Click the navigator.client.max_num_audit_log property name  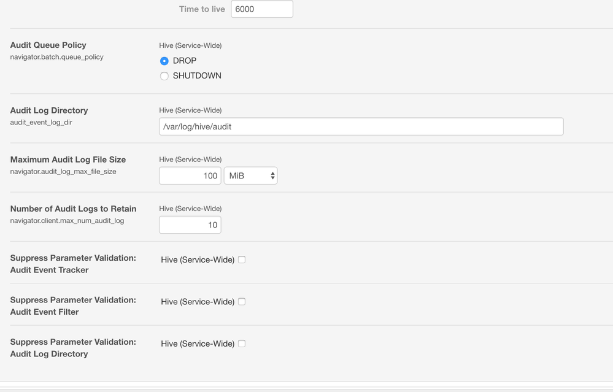[67, 221]
